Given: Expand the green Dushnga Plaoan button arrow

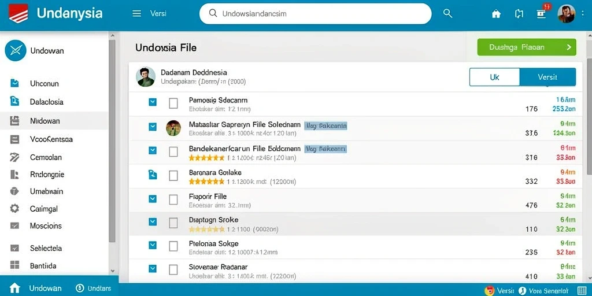Looking at the screenshot, I should 569,47.
